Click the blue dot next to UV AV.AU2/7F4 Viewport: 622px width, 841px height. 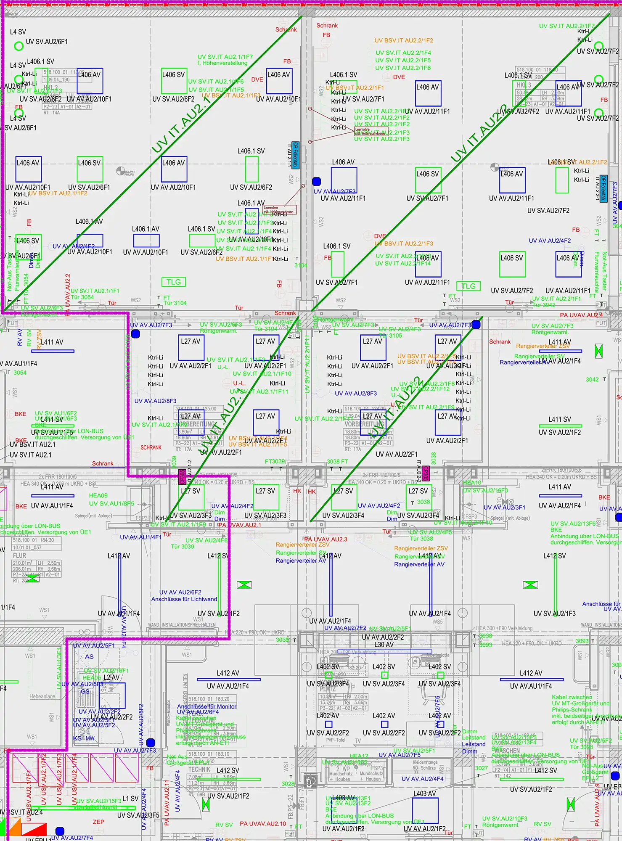pos(60,831)
